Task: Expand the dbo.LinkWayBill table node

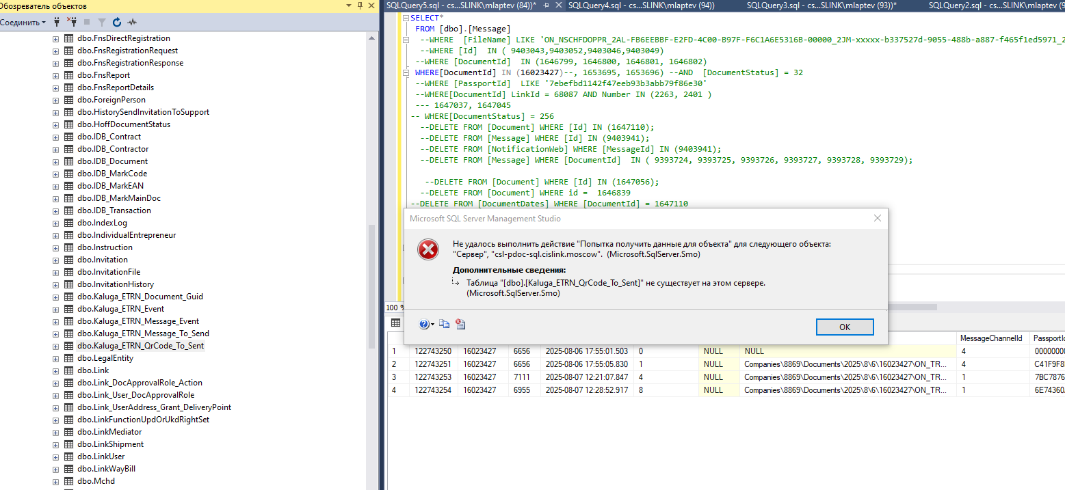Action: (56, 469)
